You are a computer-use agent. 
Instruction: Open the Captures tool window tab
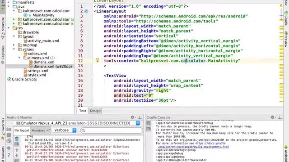pyautogui.click(x=3, y=54)
